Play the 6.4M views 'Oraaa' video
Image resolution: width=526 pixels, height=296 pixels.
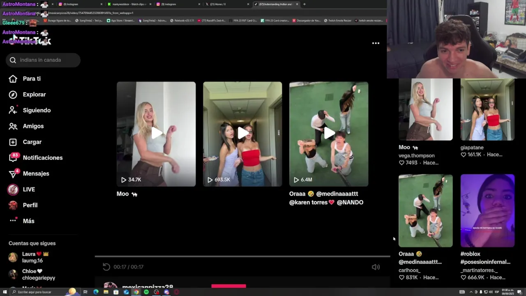pos(329,134)
